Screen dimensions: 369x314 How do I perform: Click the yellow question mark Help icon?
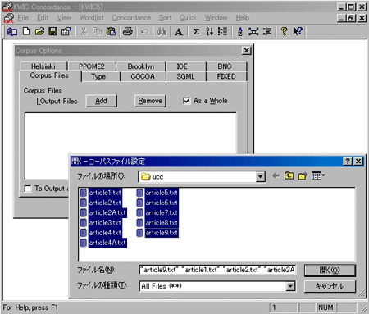[284, 31]
